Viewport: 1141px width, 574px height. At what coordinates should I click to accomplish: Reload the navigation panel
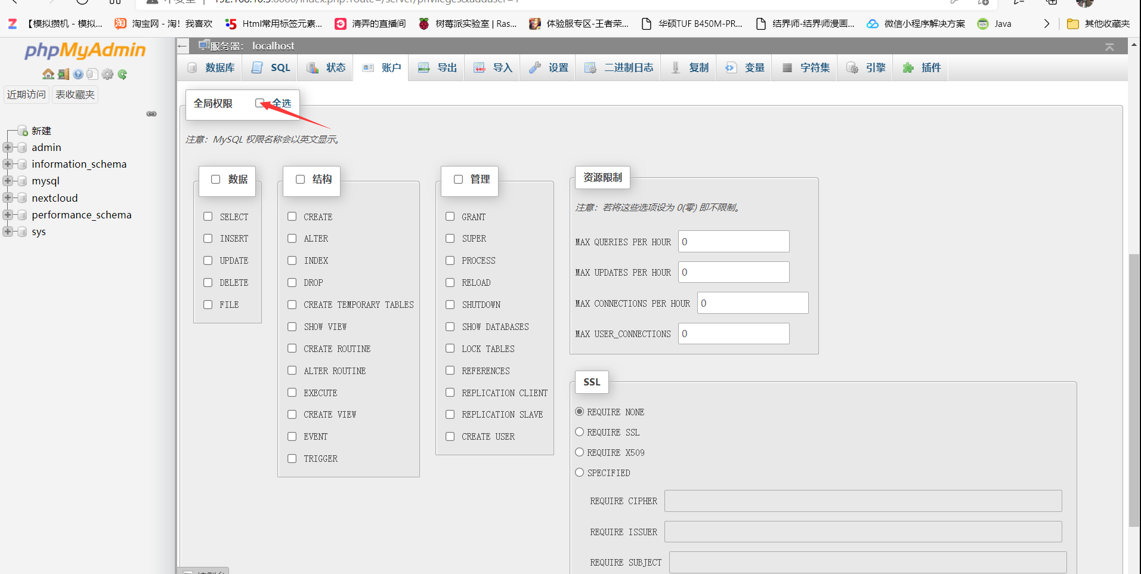pyautogui.click(x=122, y=74)
